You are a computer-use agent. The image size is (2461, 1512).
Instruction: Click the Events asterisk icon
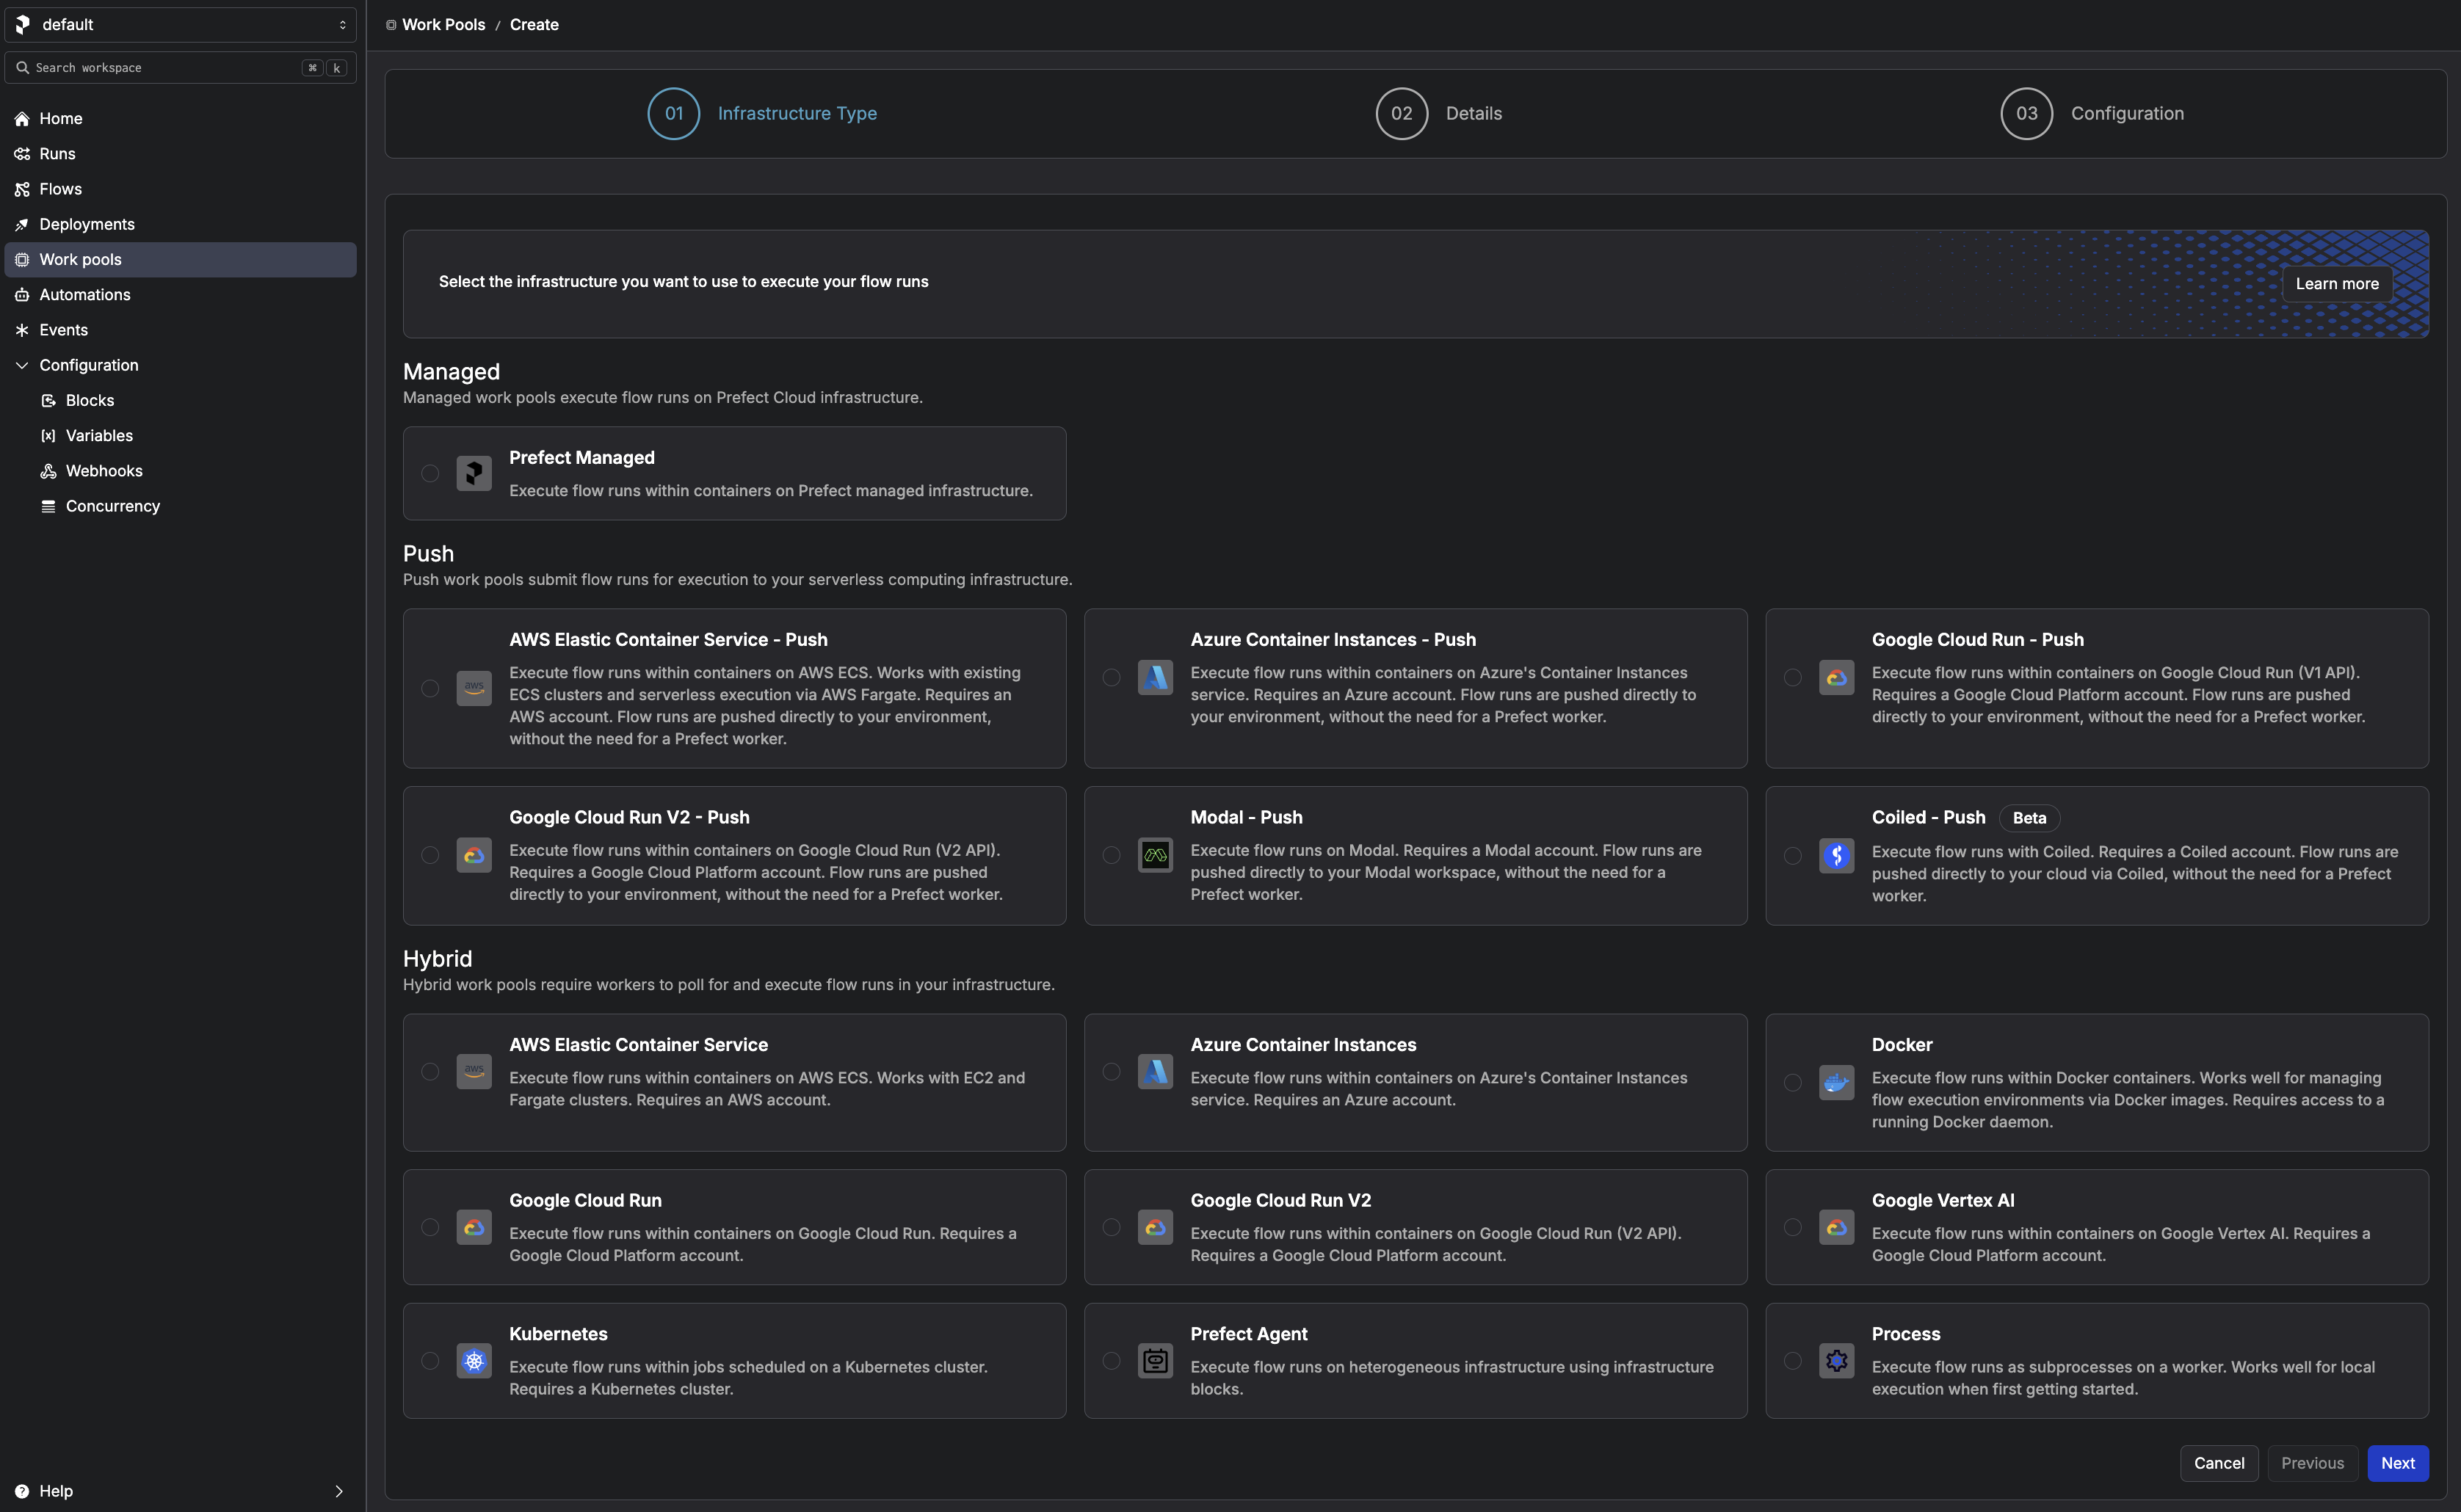click(x=22, y=330)
